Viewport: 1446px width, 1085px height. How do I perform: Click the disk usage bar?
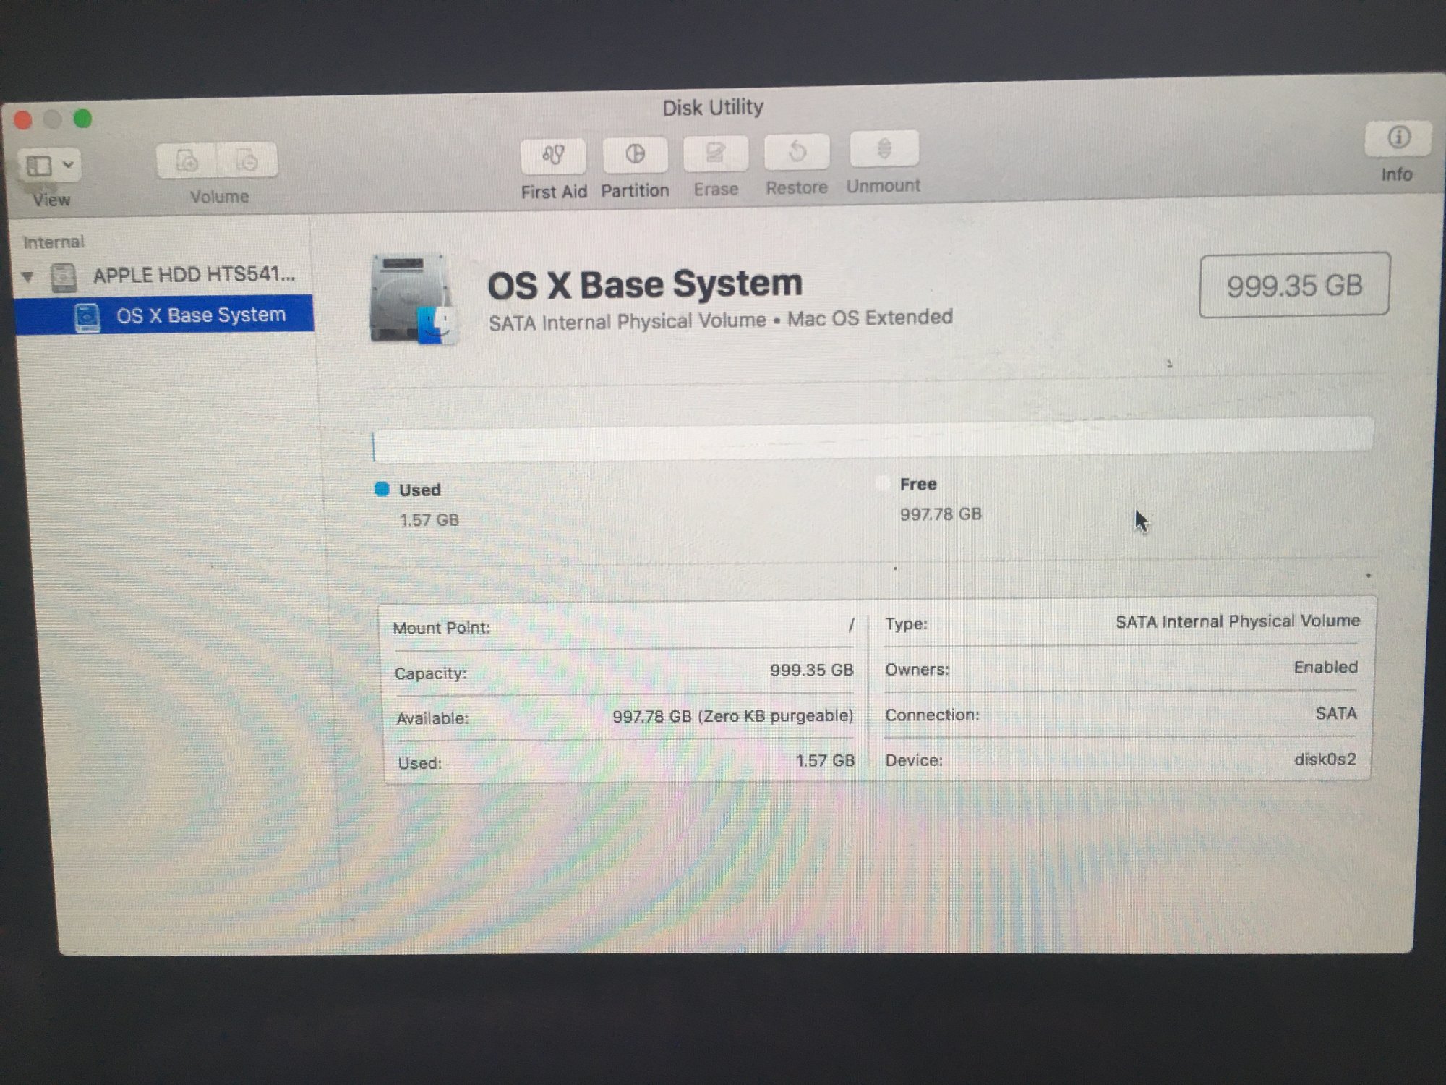[871, 440]
